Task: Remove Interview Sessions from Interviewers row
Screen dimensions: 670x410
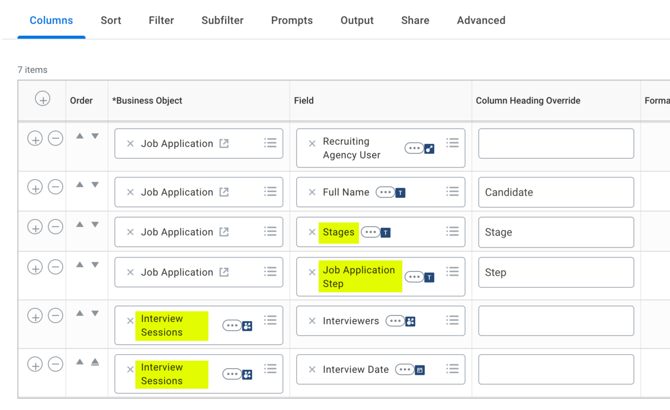Action: click(x=130, y=321)
